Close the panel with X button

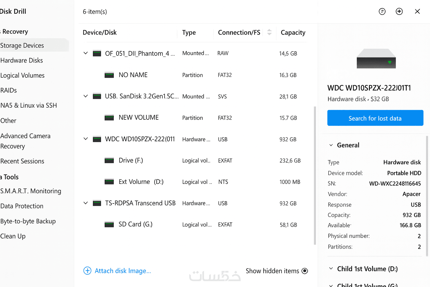[417, 11]
